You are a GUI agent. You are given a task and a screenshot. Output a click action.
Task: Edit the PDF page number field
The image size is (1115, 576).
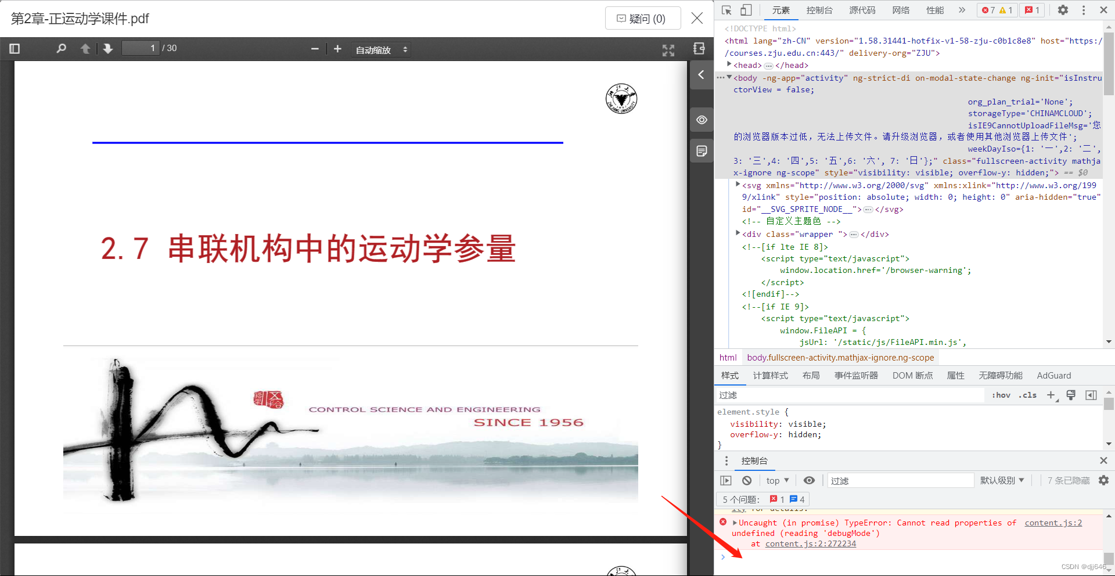[x=141, y=48]
